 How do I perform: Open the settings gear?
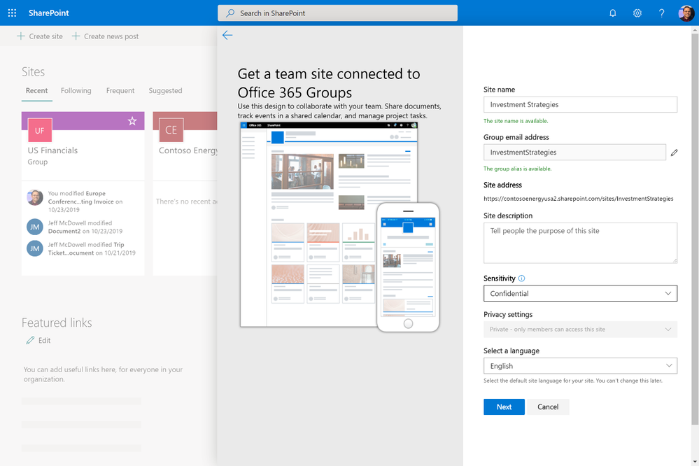(637, 13)
